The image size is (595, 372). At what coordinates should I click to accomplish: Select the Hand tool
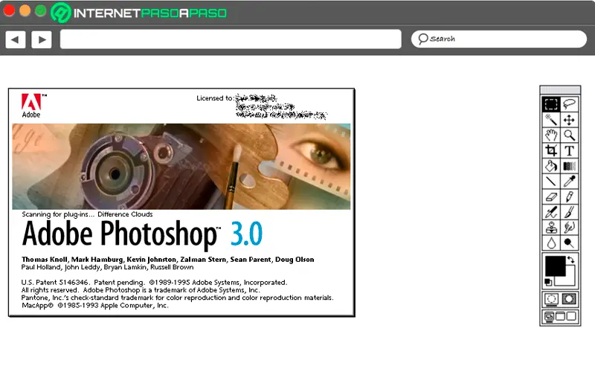[551, 135]
